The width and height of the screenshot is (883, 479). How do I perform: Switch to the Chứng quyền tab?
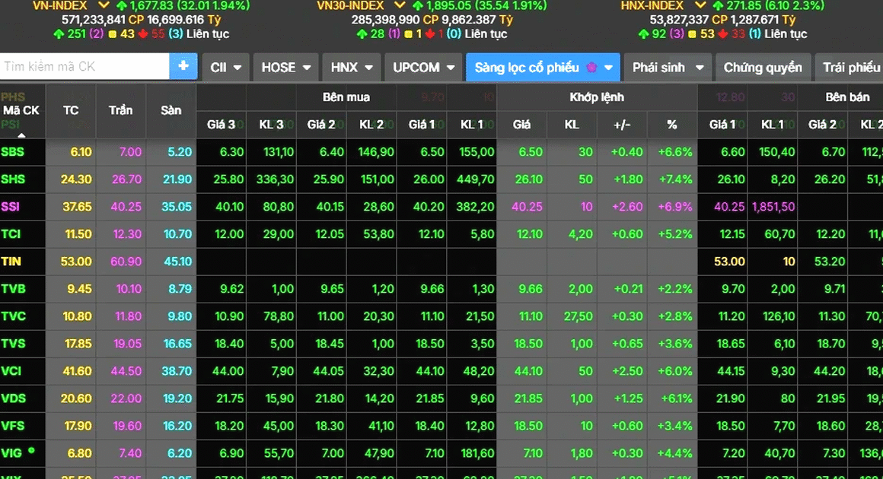(762, 68)
